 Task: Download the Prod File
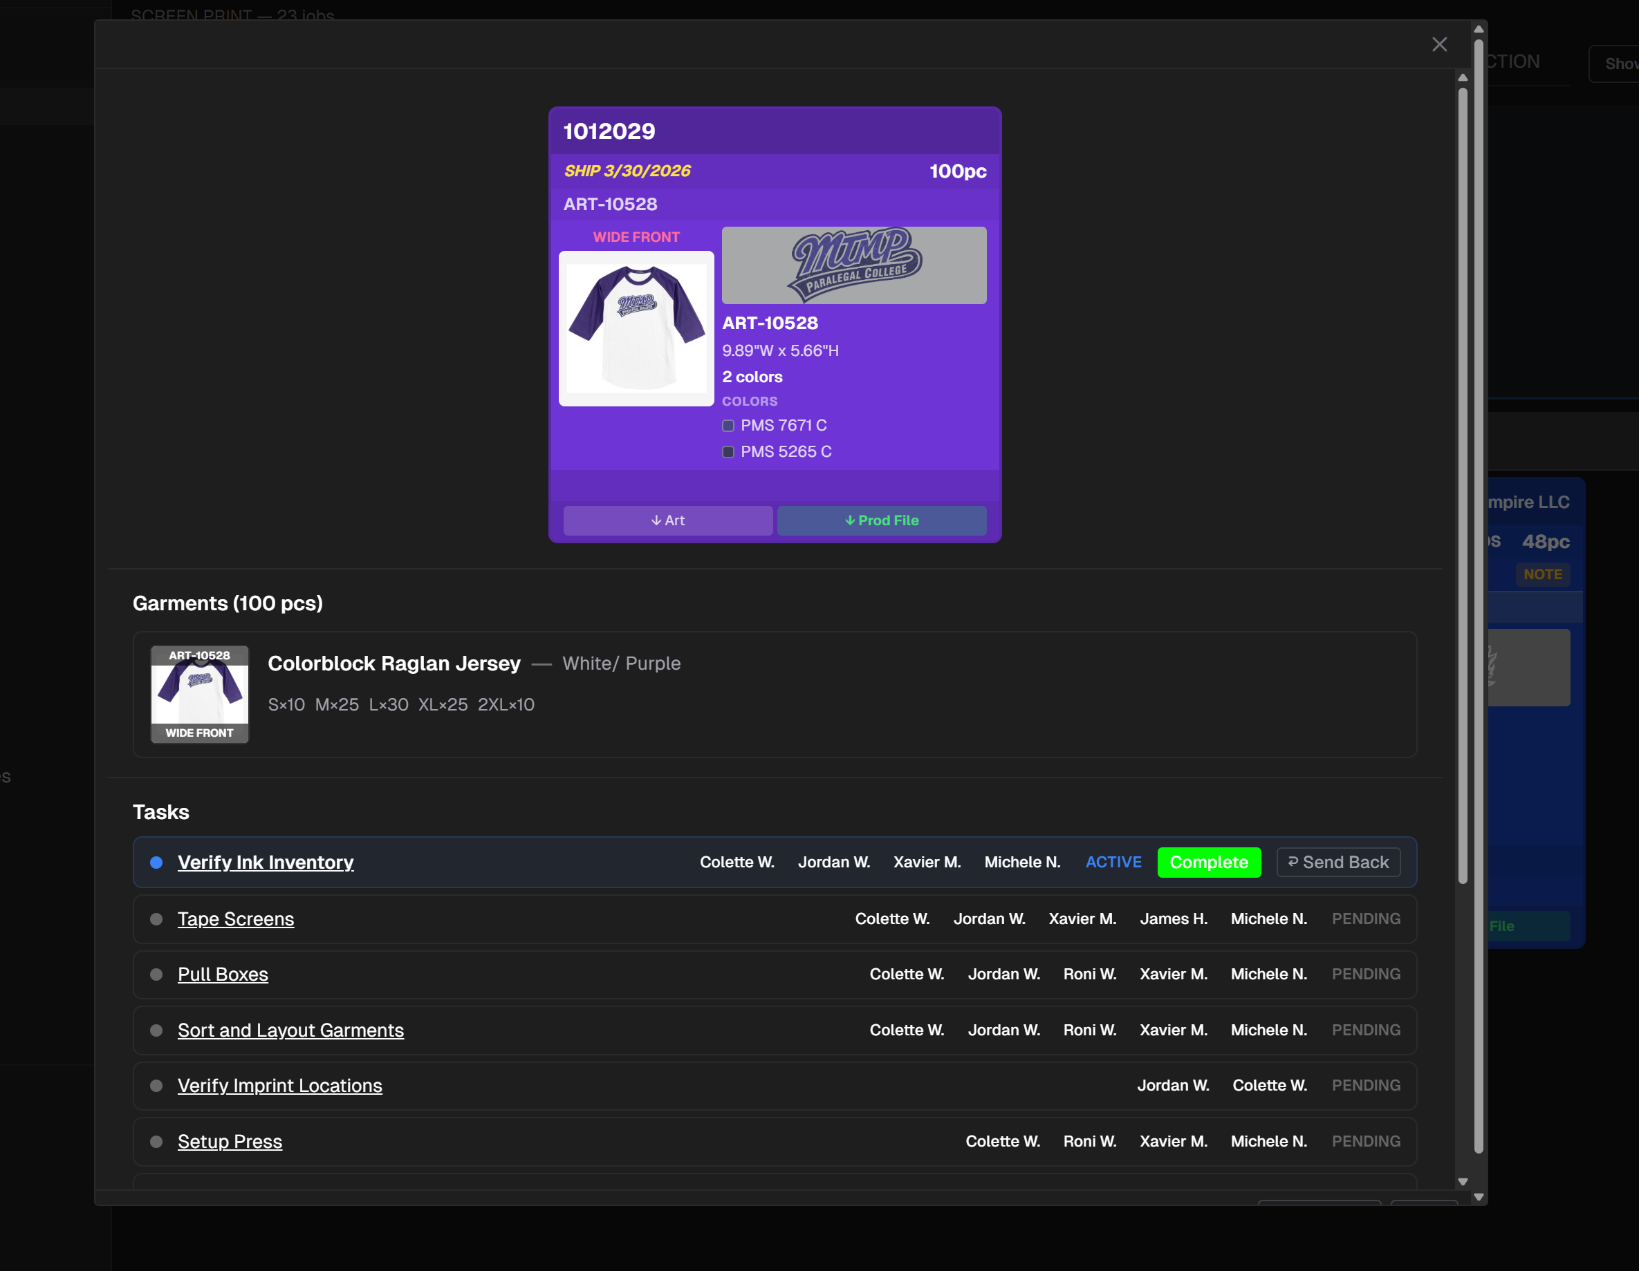coord(881,520)
